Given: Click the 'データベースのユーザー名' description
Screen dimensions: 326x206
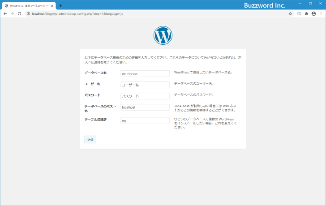Looking at the screenshot, I should tap(194, 84).
